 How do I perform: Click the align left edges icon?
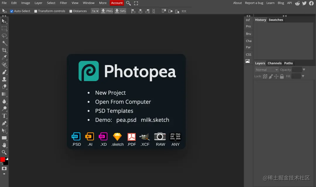point(133,11)
